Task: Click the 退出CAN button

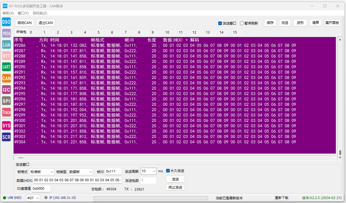Action: [x=45, y=23]
